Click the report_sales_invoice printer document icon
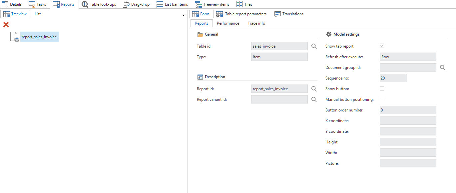This screenshot has height=193, width=456. (15, 37)
